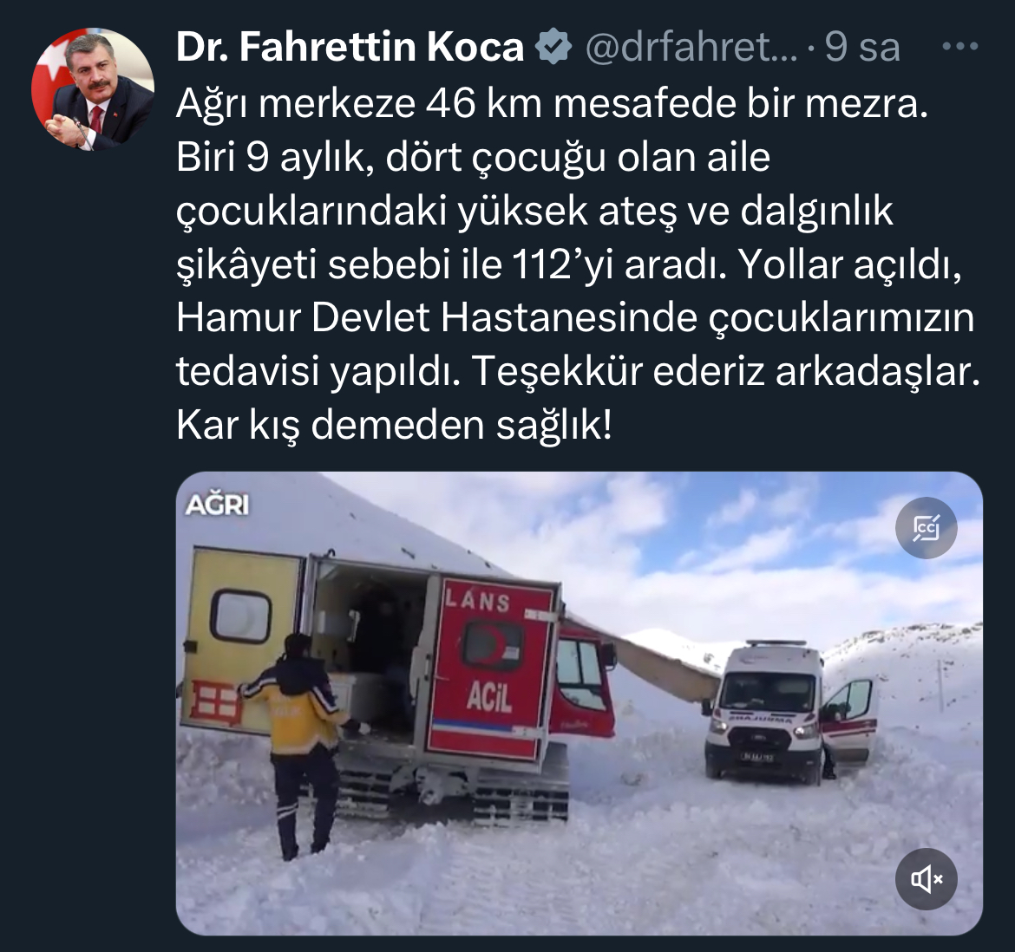Click the text "Hamur Devlet Hastanesinde"
1015x952 pixels.
coord(437,317)
